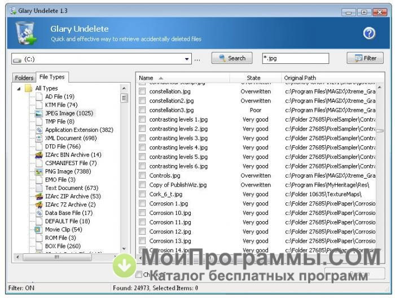Click the DTD File type icon

(x=39, y=146)
